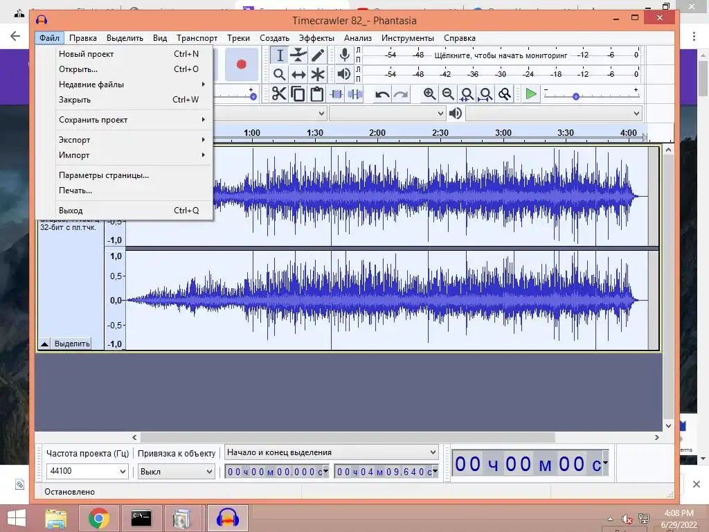Click the playback meter speaker icon
709x532 pixels.
pos(344,74)
